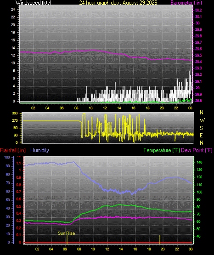Click the 110 value on the temperature axis
Viewport: 214px width, 255px height.
pos(199,185)
